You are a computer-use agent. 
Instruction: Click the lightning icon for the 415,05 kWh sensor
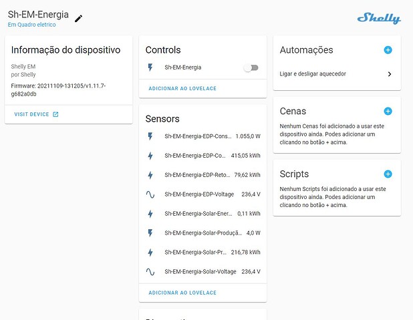coord(150,156)
